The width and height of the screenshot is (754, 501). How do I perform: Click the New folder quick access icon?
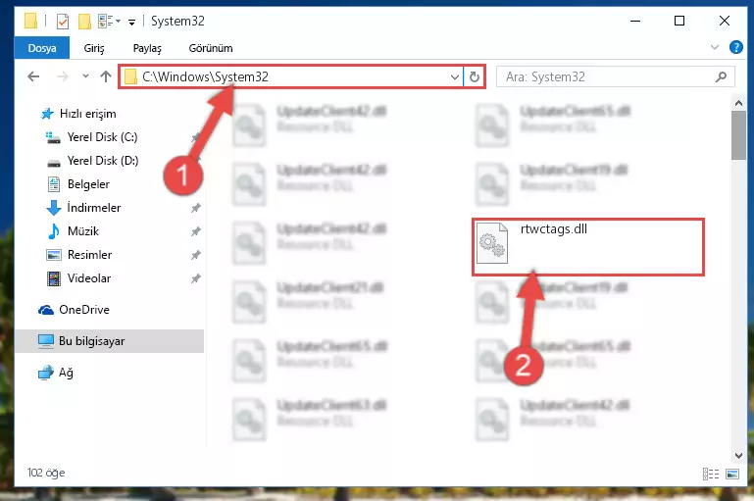84,22
